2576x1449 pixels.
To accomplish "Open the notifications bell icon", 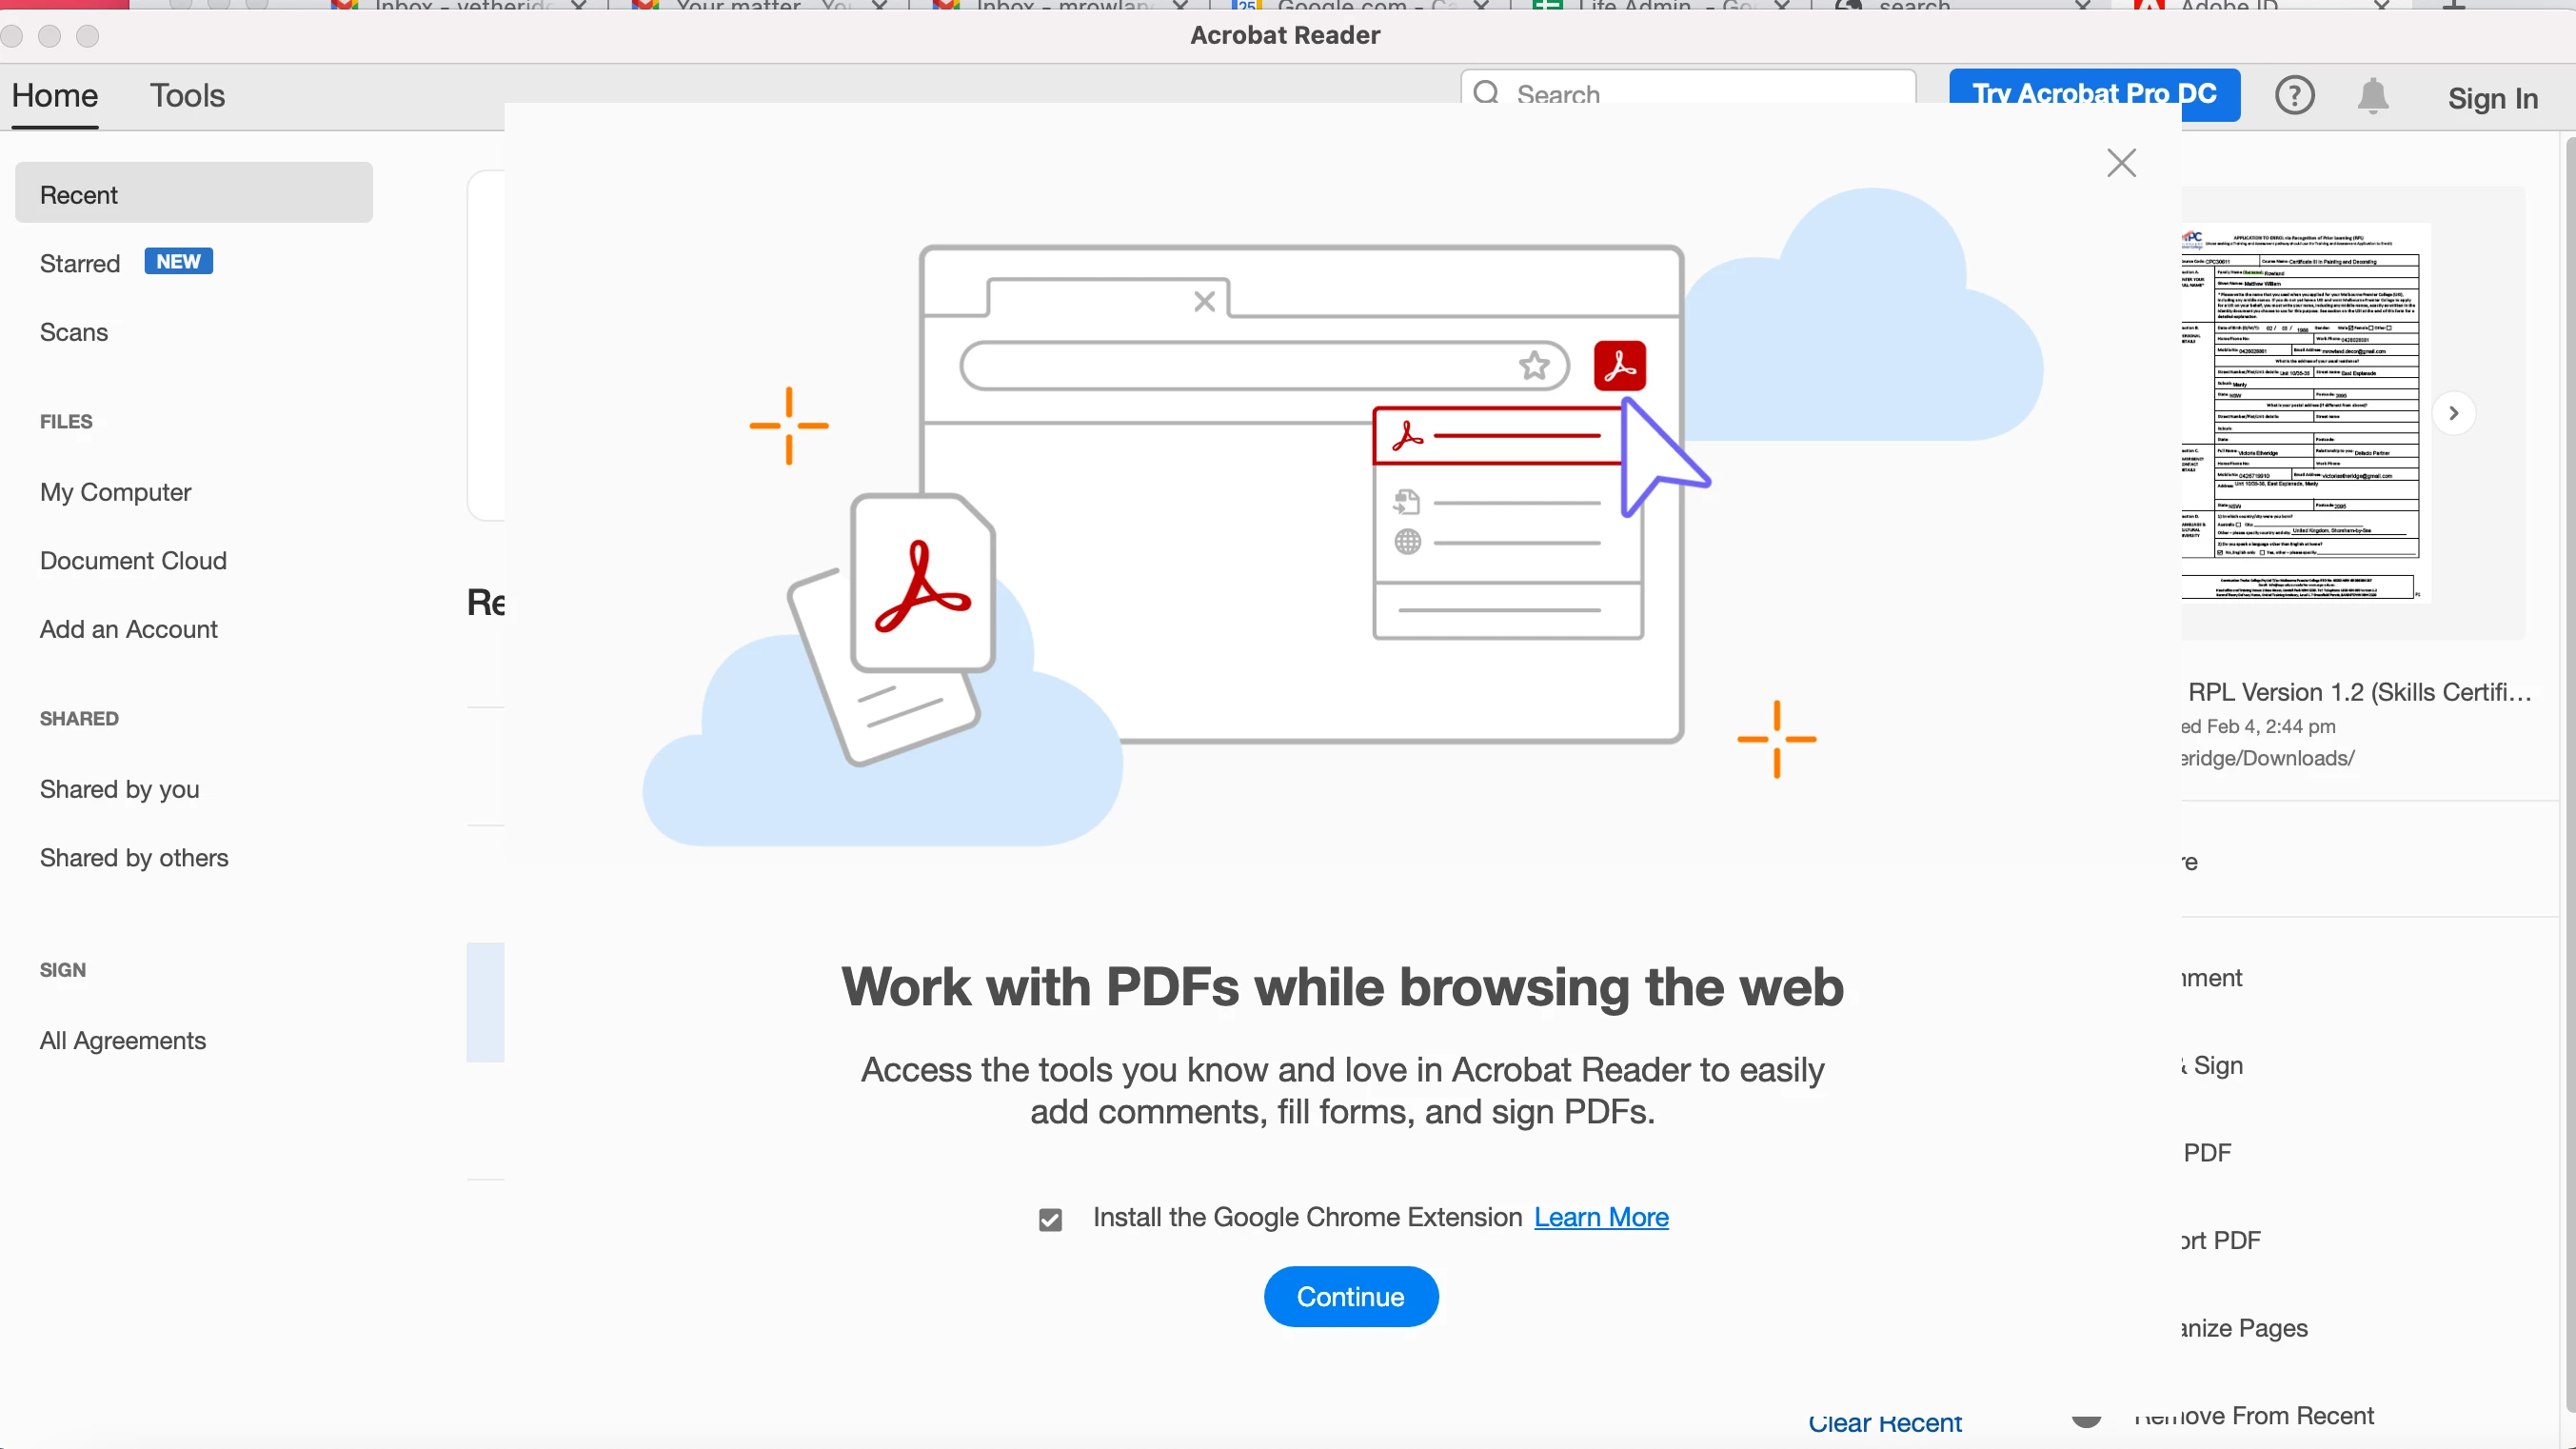I will 2372,96.
